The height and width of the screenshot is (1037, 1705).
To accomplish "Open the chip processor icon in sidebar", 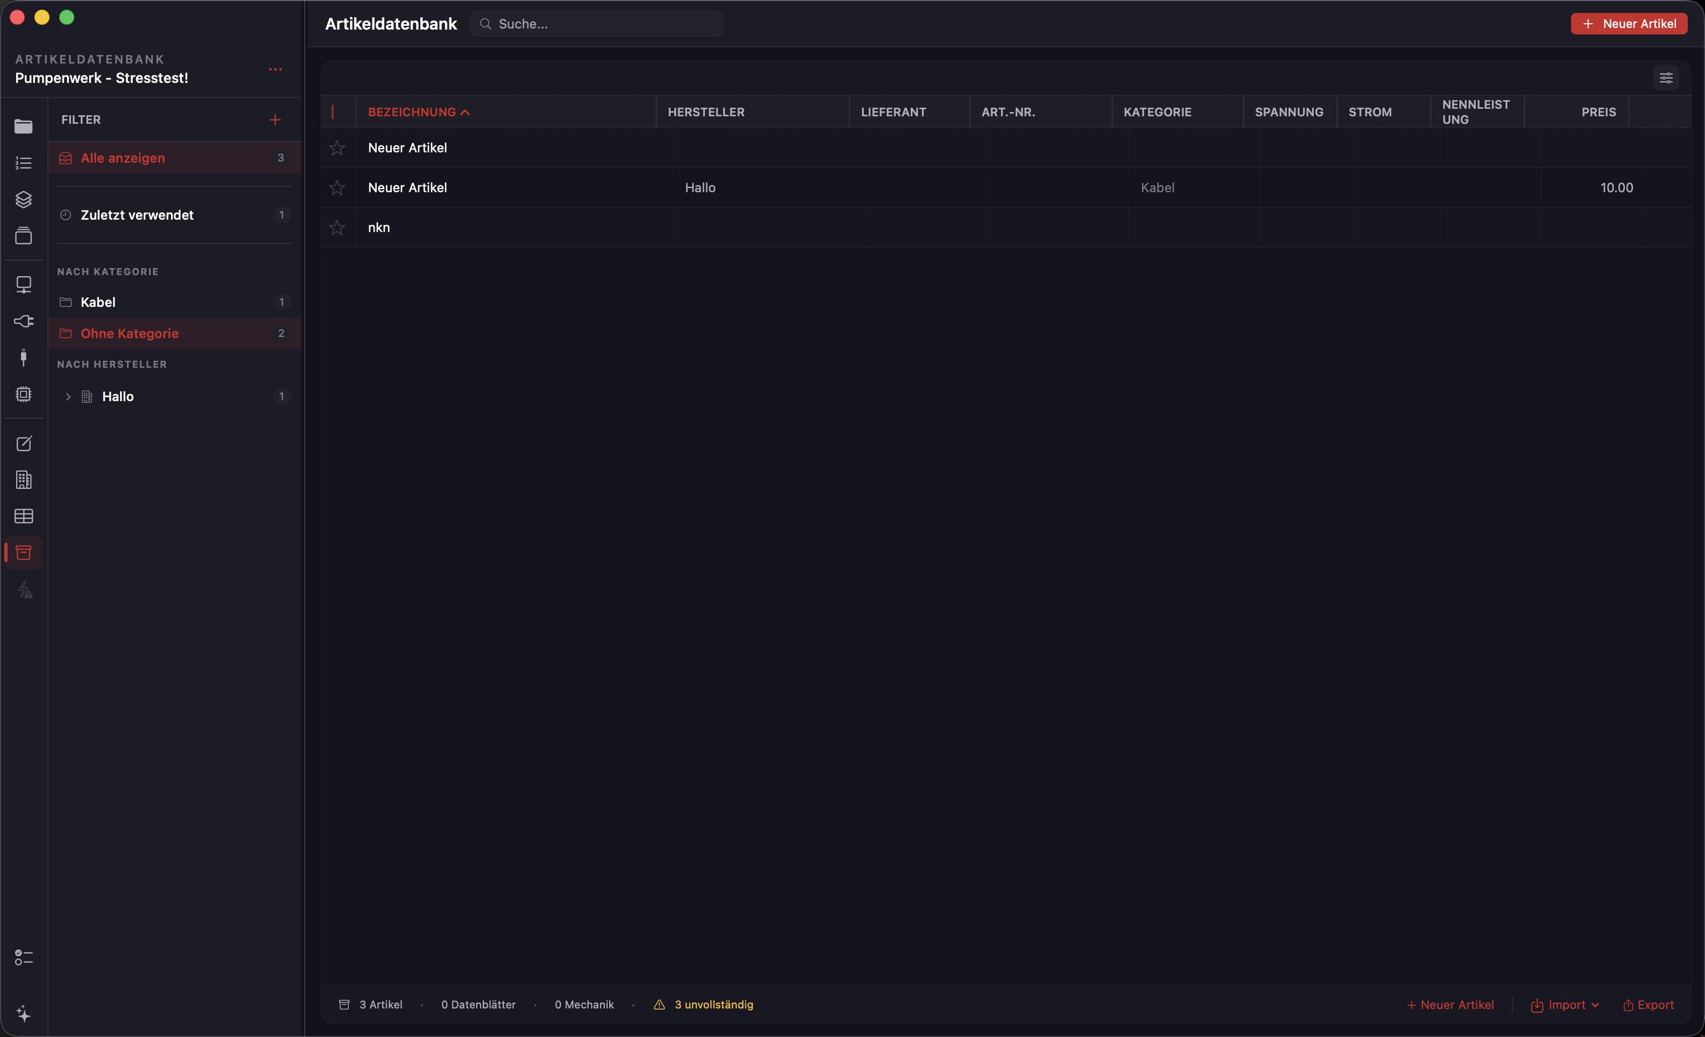I will pos(24,394).
